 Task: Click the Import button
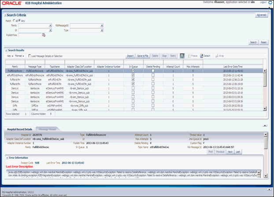[130, 56]
